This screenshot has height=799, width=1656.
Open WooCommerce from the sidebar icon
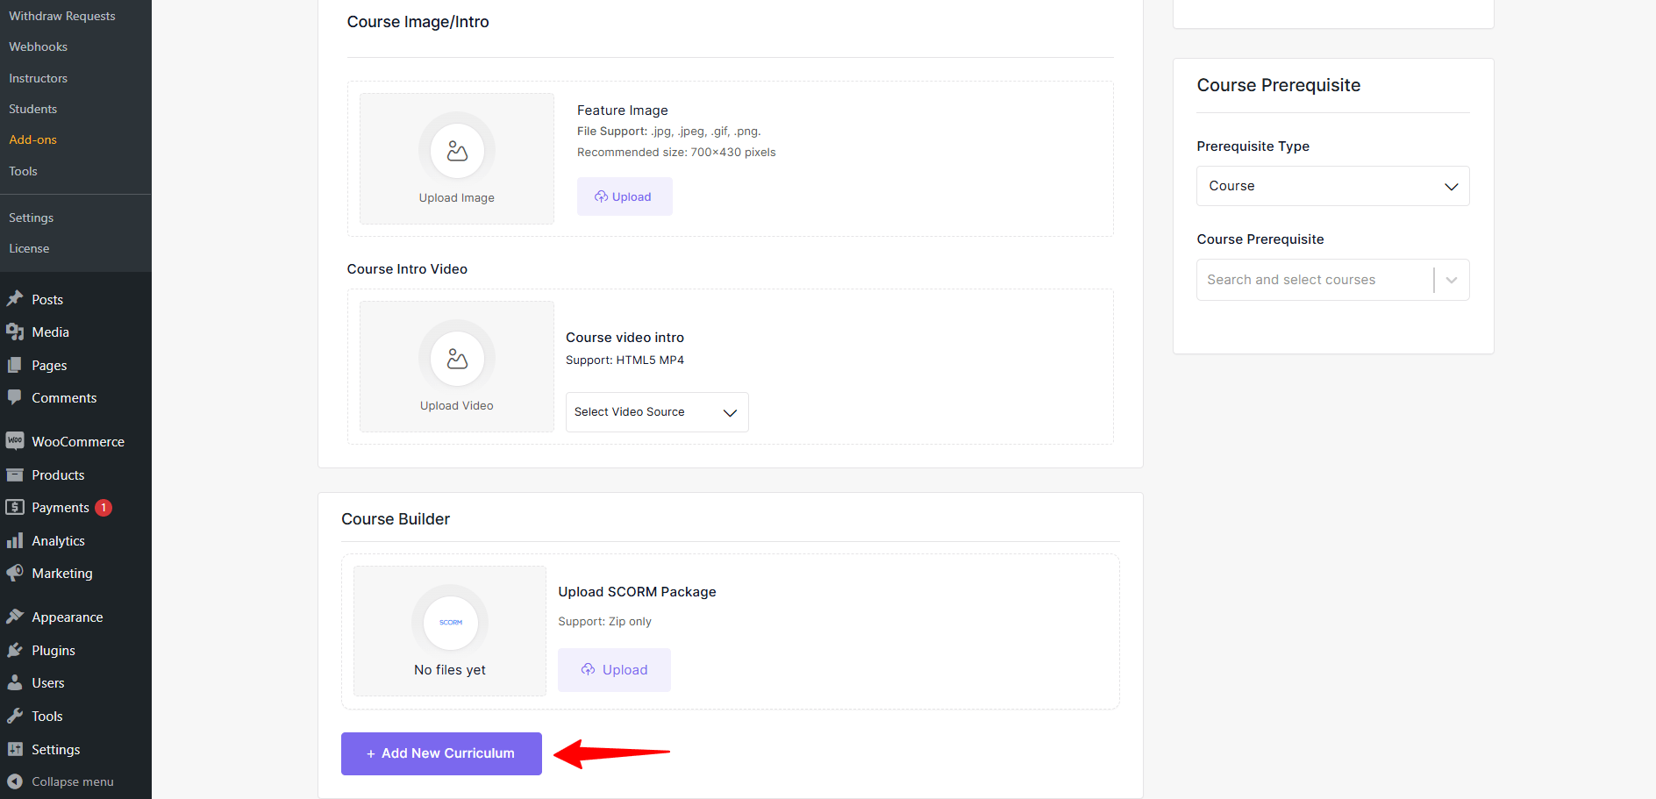pyautogui.click(x=15, y=441)
